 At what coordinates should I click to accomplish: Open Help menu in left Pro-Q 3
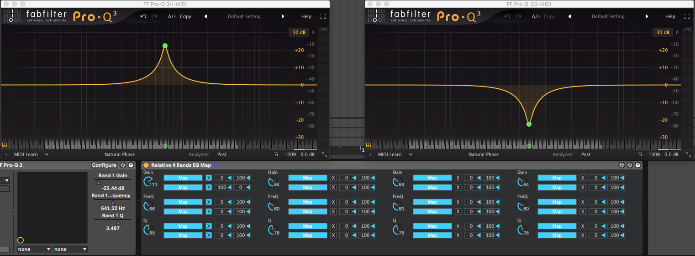pyautogui.click(x=306, y=16)
